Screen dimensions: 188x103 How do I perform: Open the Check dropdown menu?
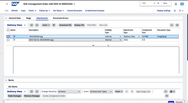[32, 11]
